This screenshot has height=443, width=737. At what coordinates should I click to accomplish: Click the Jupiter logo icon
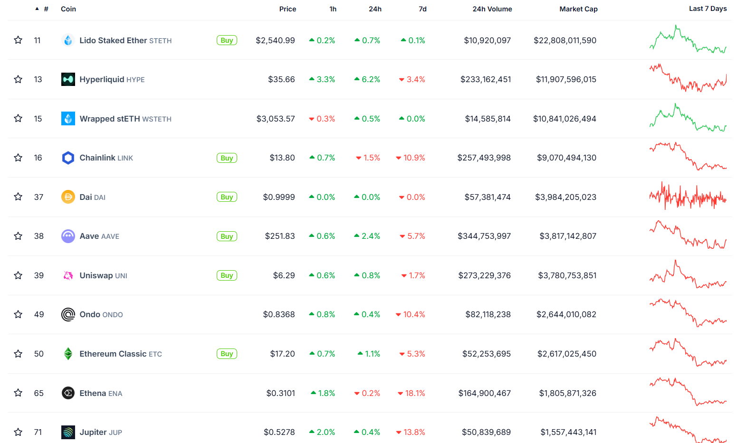[68, 432]
